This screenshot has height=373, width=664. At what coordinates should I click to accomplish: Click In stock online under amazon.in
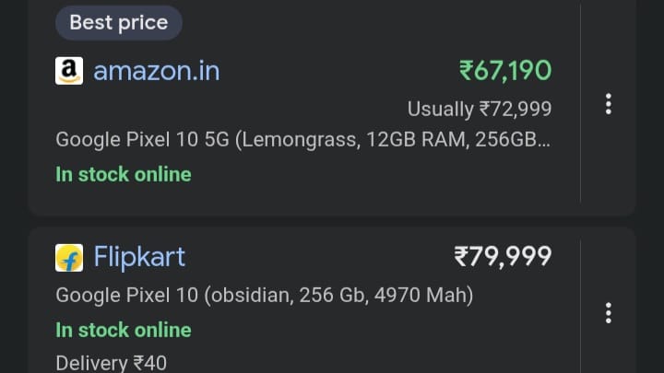124,174
